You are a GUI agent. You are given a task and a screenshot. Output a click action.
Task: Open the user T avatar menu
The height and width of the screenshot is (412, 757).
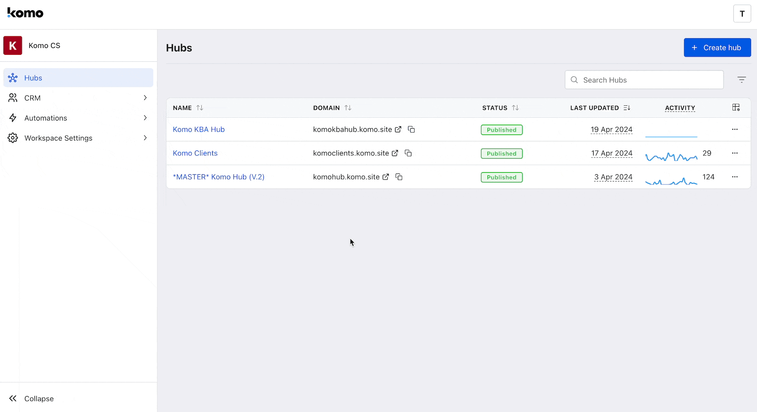[x=742, y=14]
